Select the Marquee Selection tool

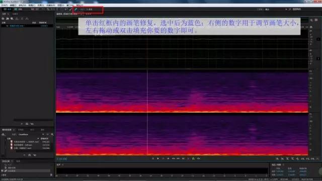tap(61, 9)
